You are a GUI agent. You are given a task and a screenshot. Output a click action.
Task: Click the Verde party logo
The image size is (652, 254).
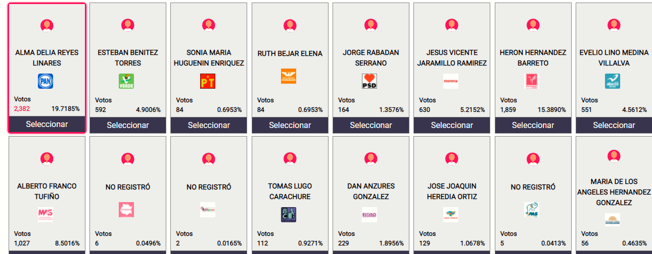(x=126, y=81)
